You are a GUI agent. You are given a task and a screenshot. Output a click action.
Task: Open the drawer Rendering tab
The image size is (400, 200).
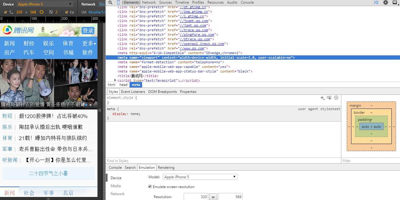point(166,168)
